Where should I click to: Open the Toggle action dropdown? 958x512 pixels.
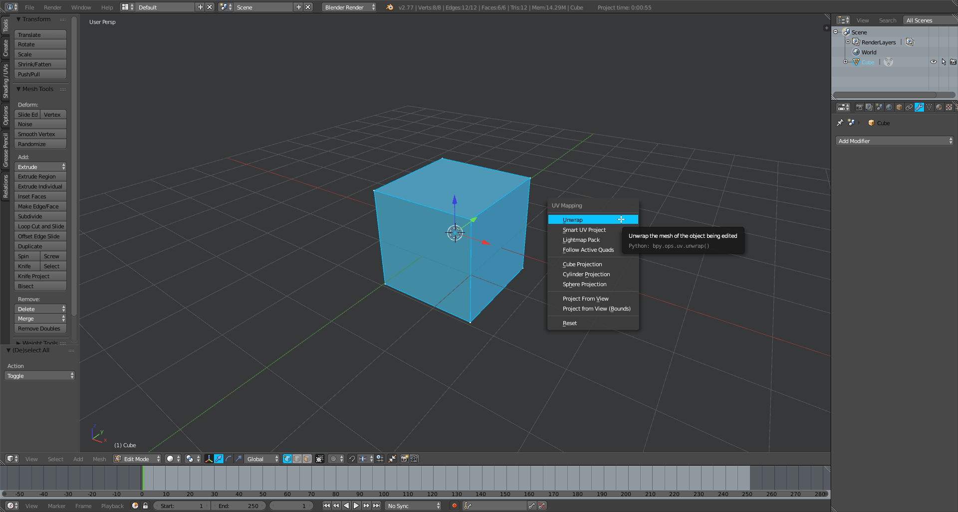[x=39, y=375]
